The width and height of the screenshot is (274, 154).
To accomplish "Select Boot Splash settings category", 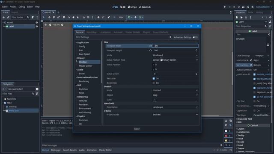I will coord(84,54).
